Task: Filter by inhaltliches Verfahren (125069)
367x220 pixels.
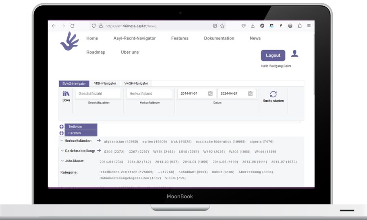Action: coord(126,172)
